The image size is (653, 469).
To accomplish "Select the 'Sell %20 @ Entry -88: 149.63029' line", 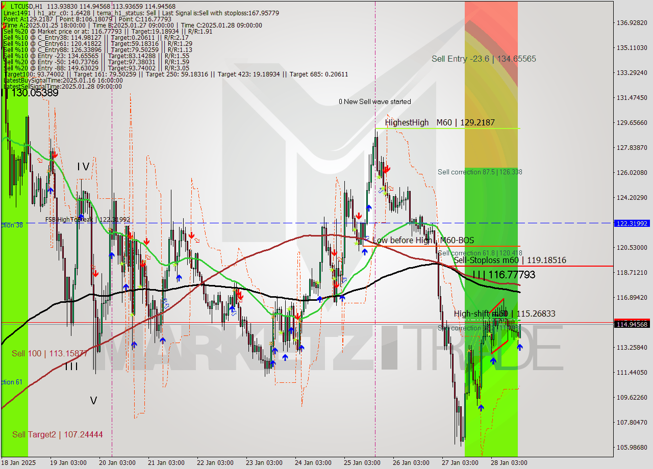I will point(96,68).
